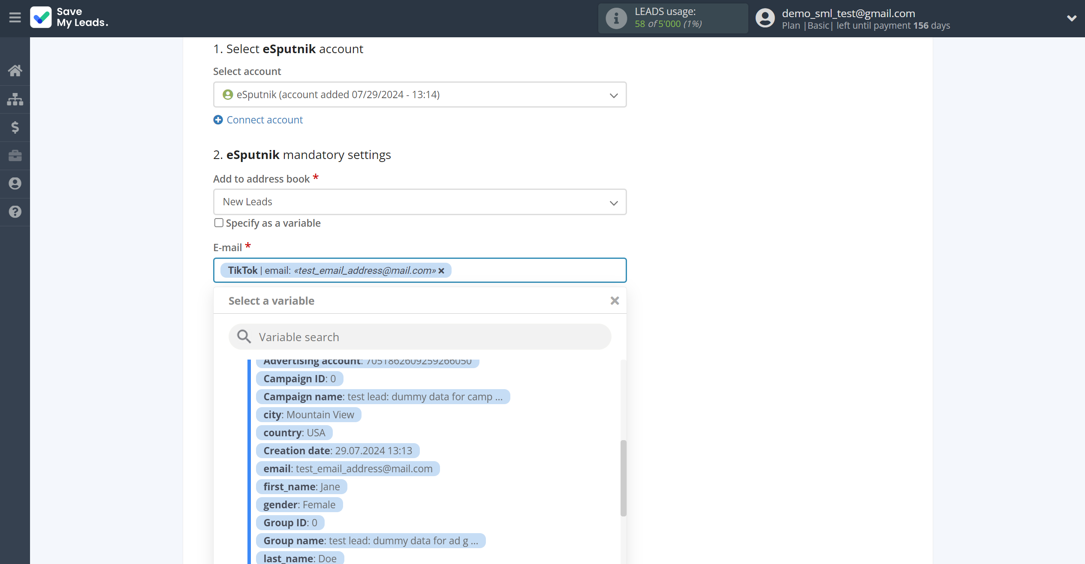The height and width of the screenshot is (564, 1085).
Task: Select the Group ID variable
Action: (x=290, y=523)
